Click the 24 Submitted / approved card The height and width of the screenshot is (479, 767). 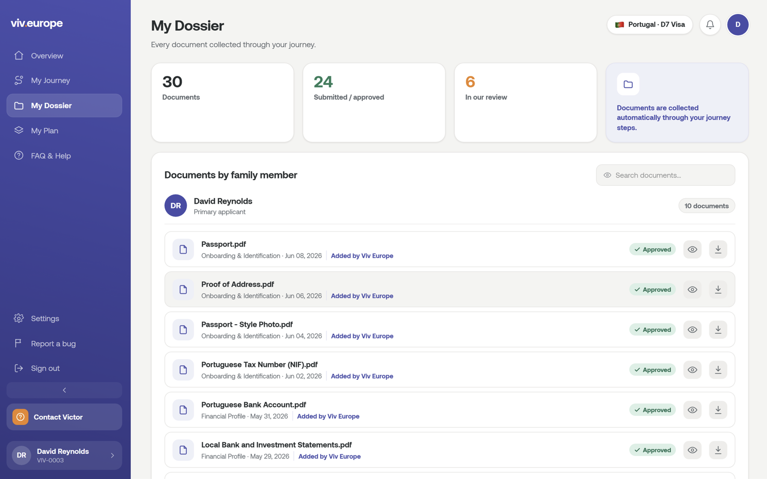(374, 102)
